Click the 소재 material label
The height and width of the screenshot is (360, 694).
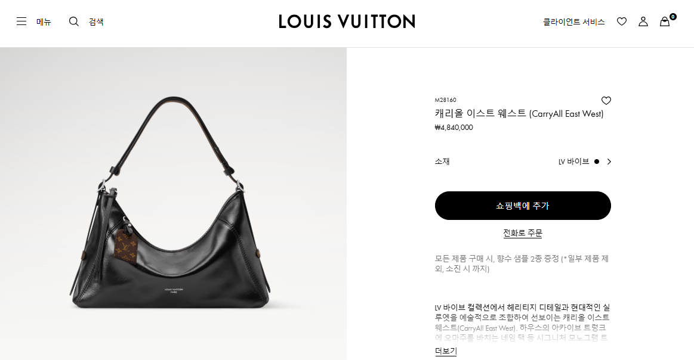point(442,162)
